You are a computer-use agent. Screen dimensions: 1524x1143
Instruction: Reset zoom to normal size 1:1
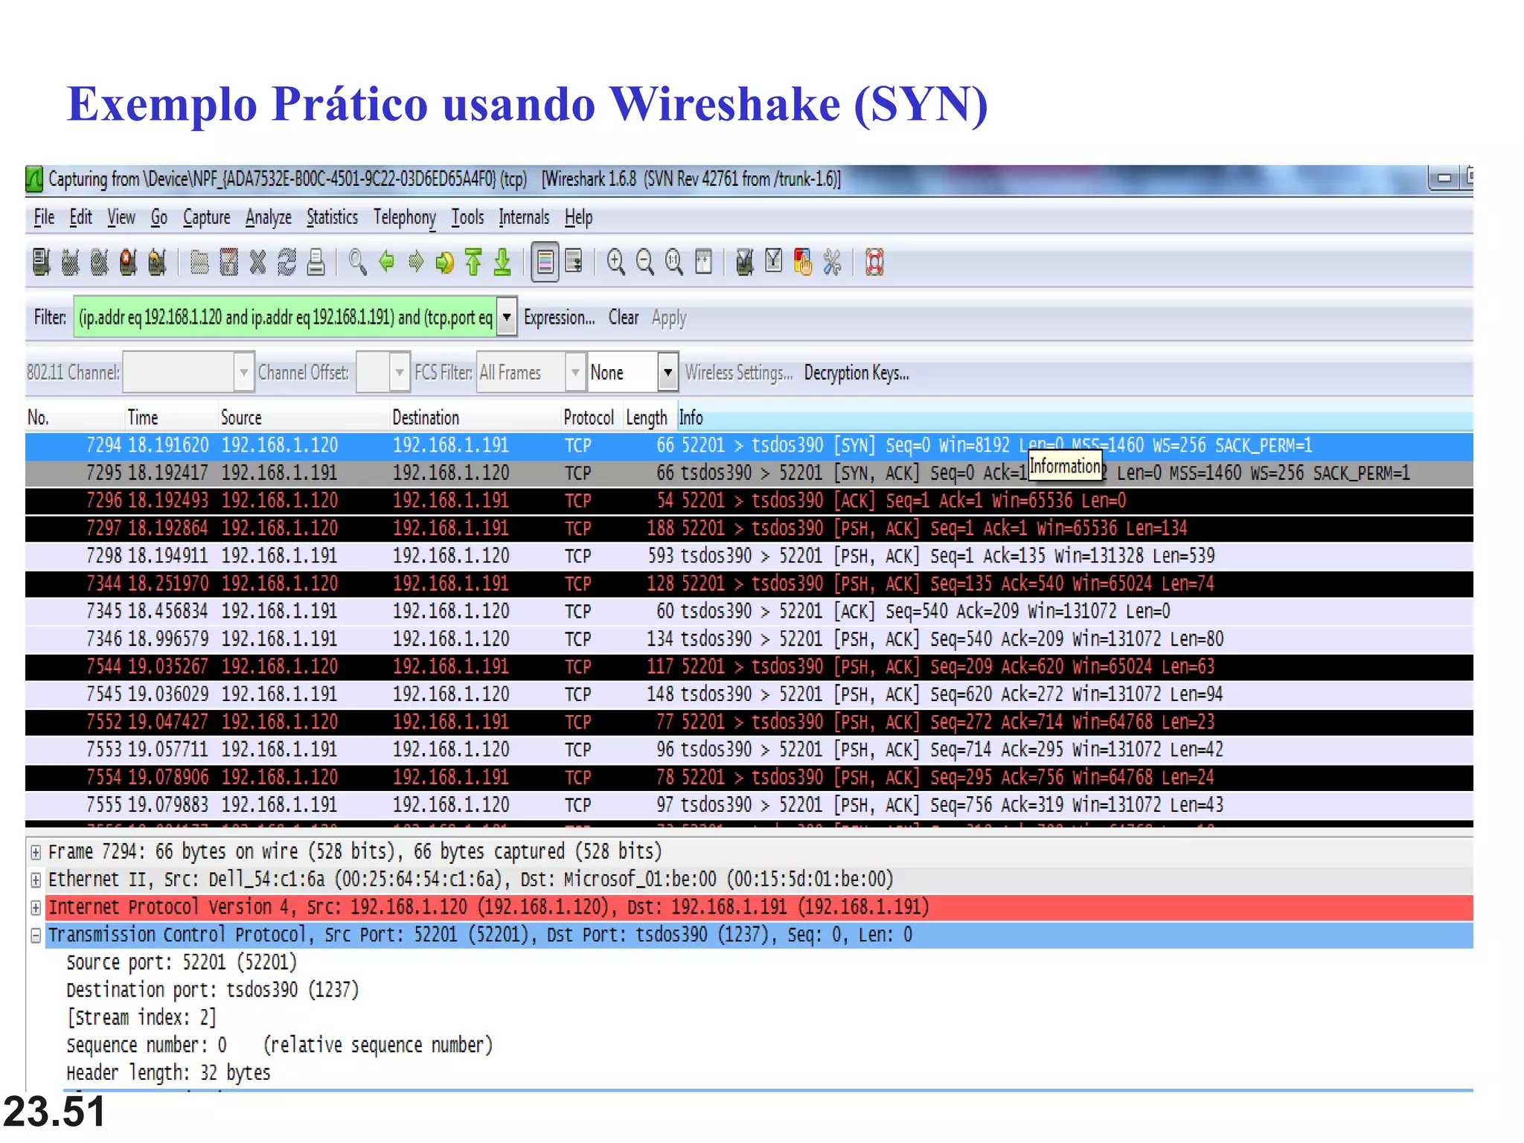click(x=674, y=262)
